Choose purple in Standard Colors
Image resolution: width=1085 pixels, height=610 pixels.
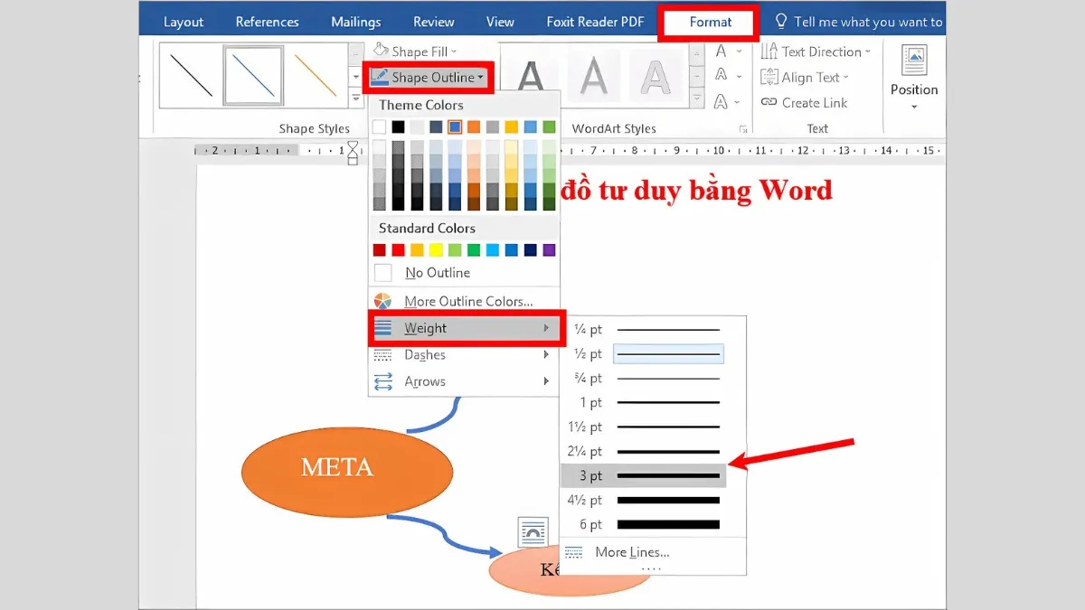[549, 250]
